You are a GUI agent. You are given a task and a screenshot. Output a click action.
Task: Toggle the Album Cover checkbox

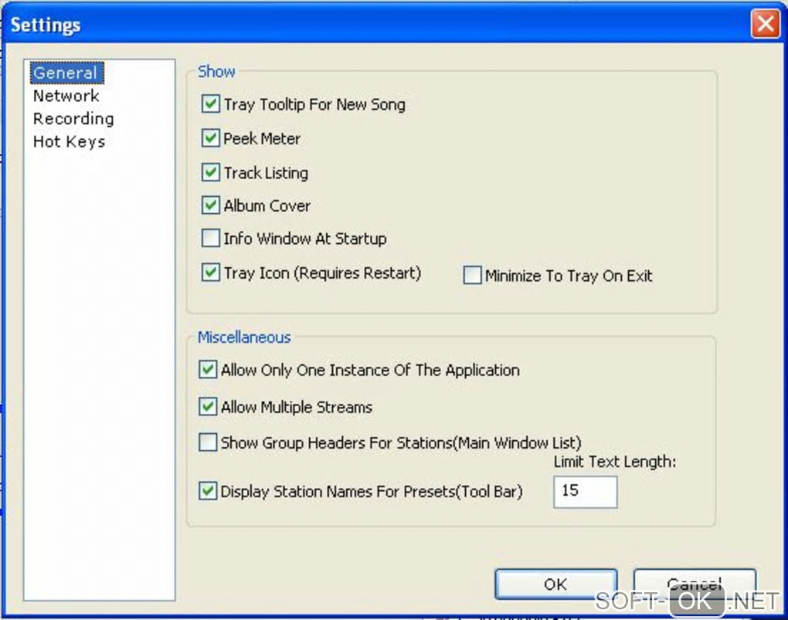coord(211,205)
